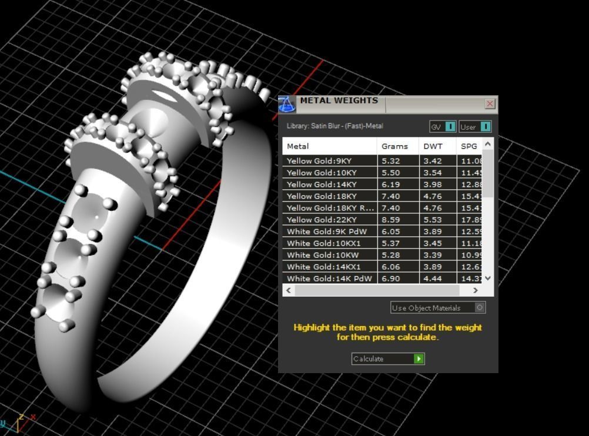
Task: Select the White Gold:14K PdW row
Action: coord(382,279)
